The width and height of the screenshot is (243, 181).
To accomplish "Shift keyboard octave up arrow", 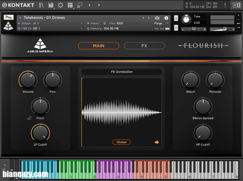I will click(x=5, y=165).
